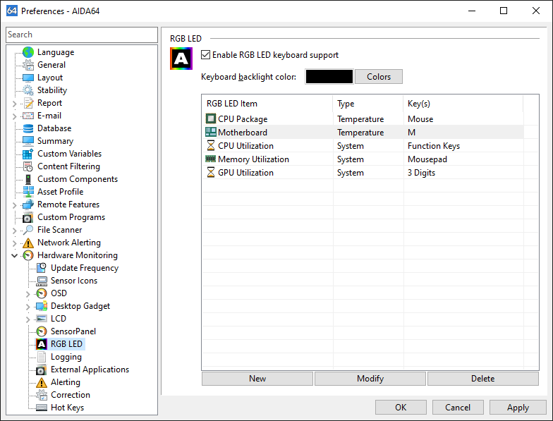553x421 pixels.
Task: Click the Content Filtering icon
Action: pos(28,166)
